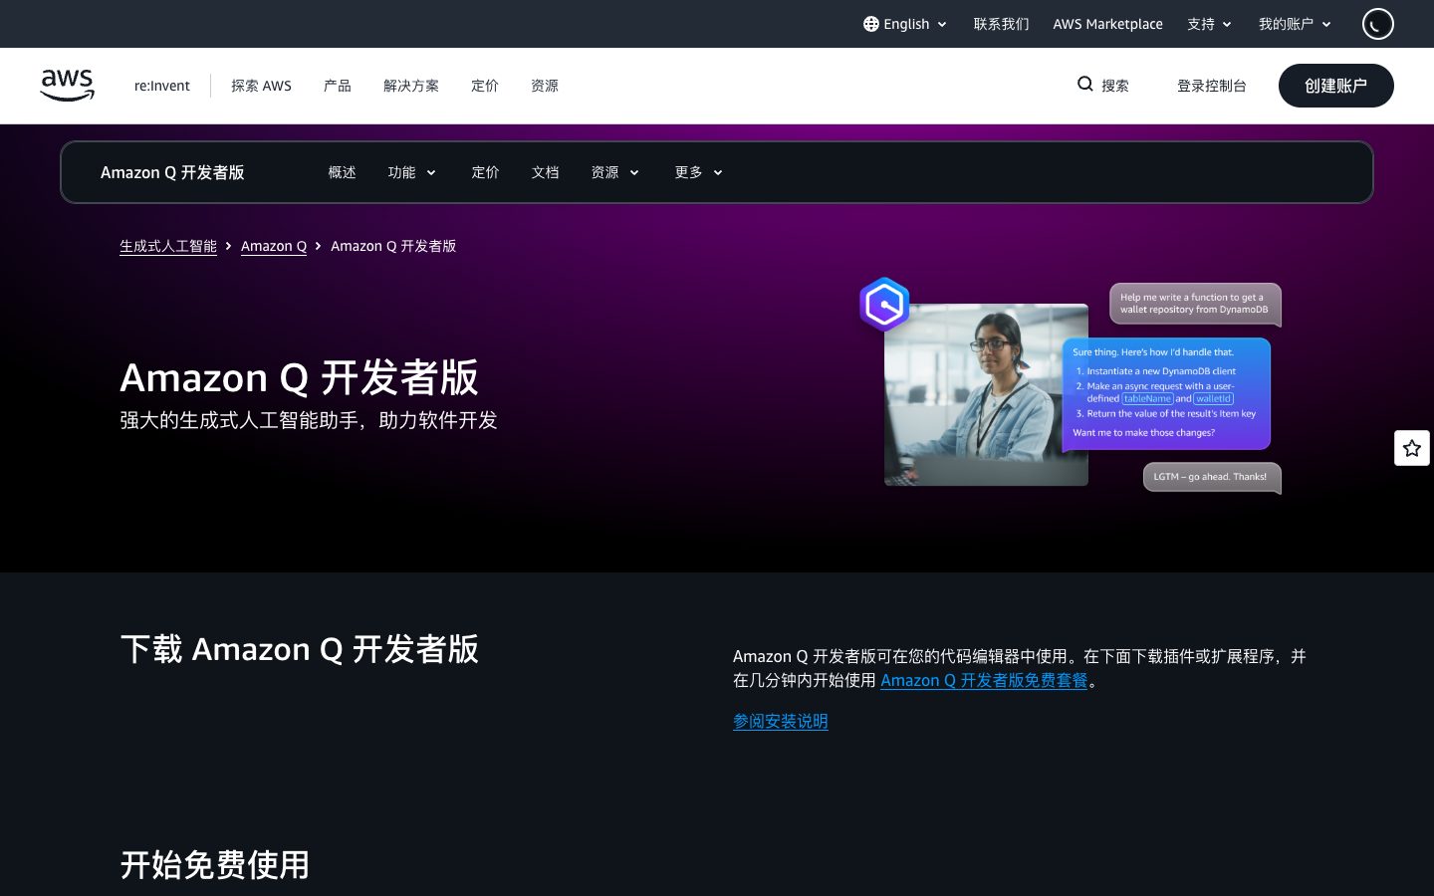Open the 解决方案 menu
This screenshot has height=896, width=1434.
(411, 86)
